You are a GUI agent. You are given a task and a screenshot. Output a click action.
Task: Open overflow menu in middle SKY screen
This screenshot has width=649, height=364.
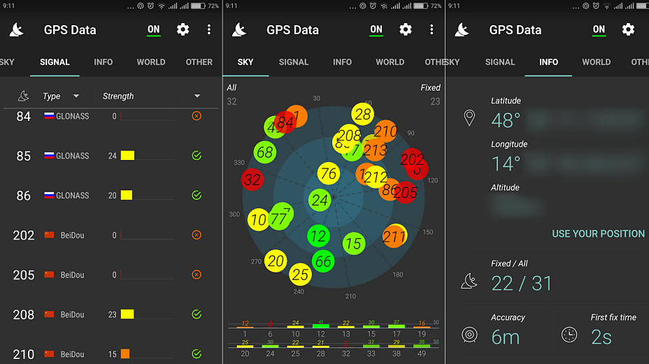(x=432, y=29)
